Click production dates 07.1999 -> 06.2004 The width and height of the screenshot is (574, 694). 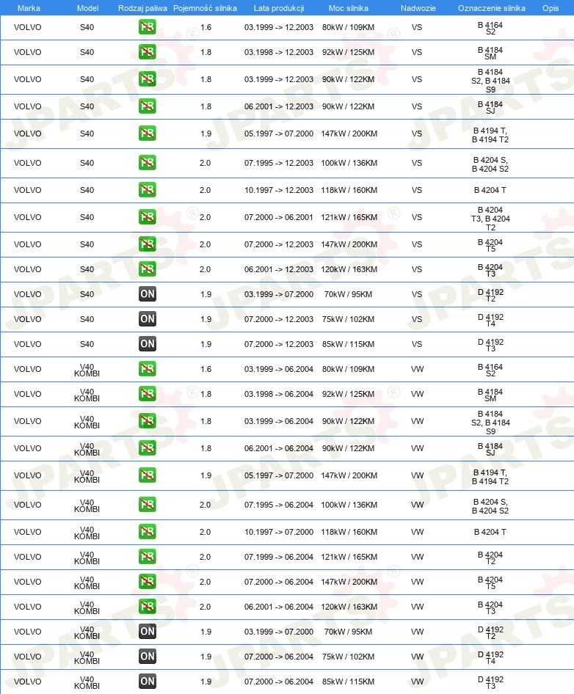pyautogui.click(x=279, y=557)
